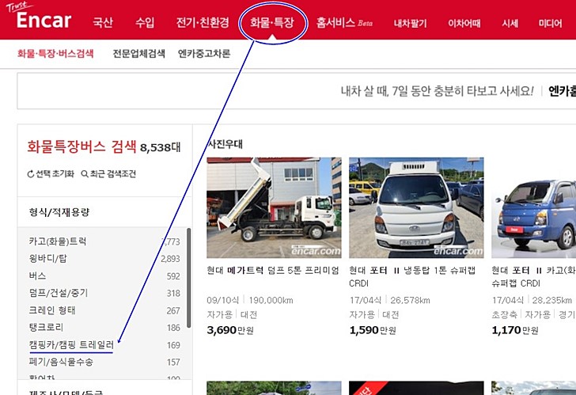Click the 169 count for 캠핑카
Viewport: 576px width, 395px height.
tap(173, 345)
